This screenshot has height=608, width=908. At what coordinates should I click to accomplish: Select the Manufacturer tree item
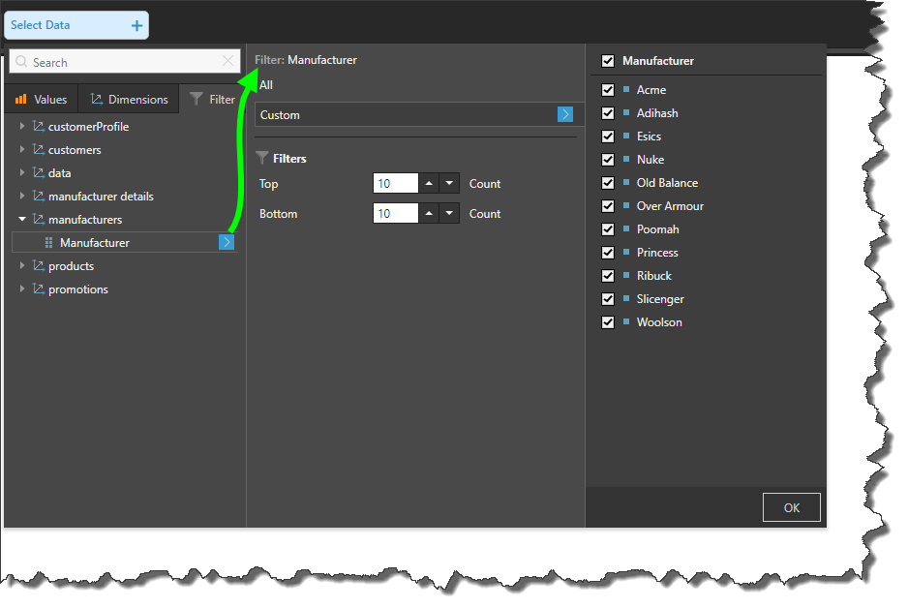tap(125, 242)
